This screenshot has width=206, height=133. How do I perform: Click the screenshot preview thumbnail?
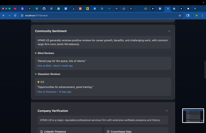[x=193, y=116]
